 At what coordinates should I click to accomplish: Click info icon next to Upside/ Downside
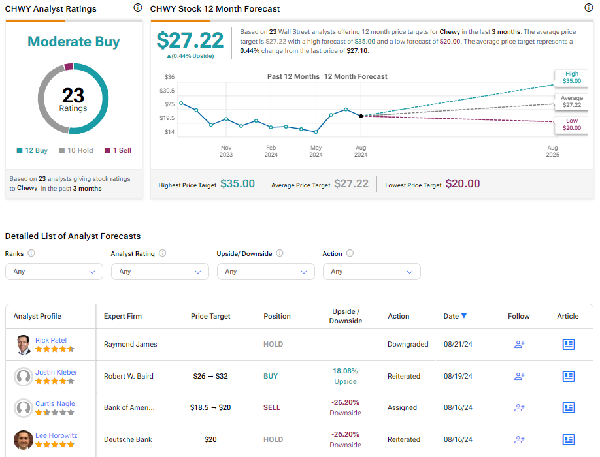coord(280,253)
